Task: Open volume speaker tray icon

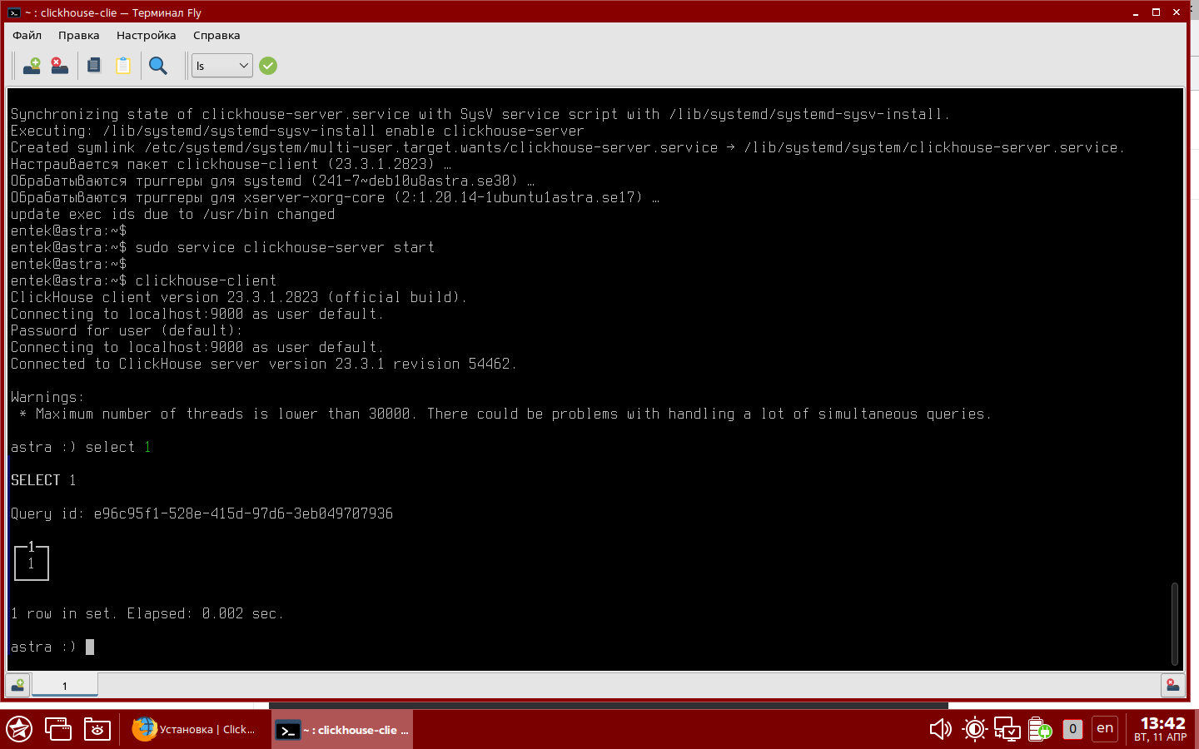Action: [x=940, y=730]
